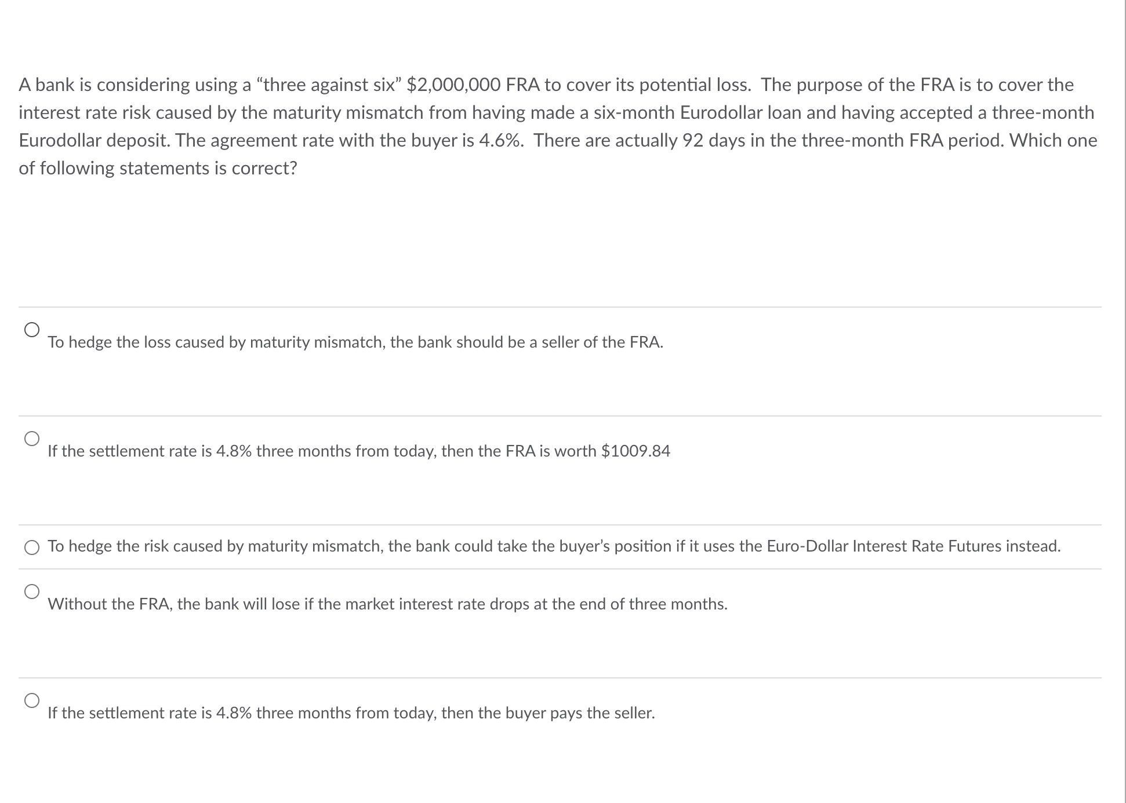This screenshot has height=803, width=1126.
Task: Choose the Euro-Dollar Interest Rate Futures option
Action: [32, 546]
